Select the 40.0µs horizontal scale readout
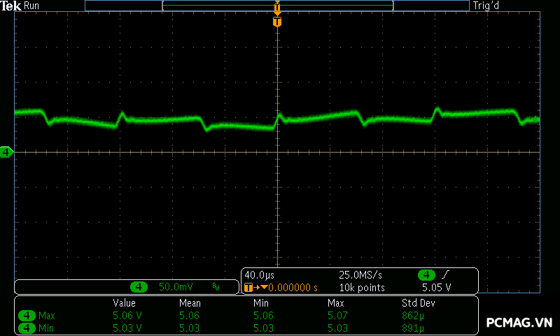This screenshot has height=336, width=560. tap(257, 274)
